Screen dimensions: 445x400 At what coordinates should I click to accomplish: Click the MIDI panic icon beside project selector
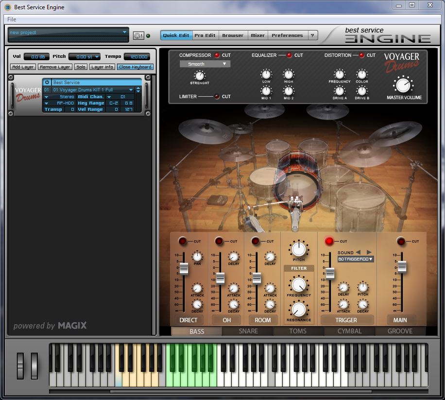pyautogui.click(x=138, y=35)
